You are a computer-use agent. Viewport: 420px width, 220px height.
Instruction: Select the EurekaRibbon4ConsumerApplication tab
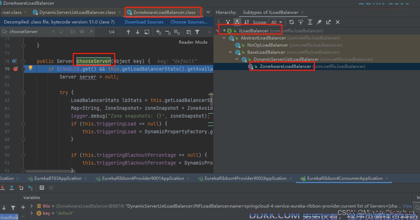(345, 178)
